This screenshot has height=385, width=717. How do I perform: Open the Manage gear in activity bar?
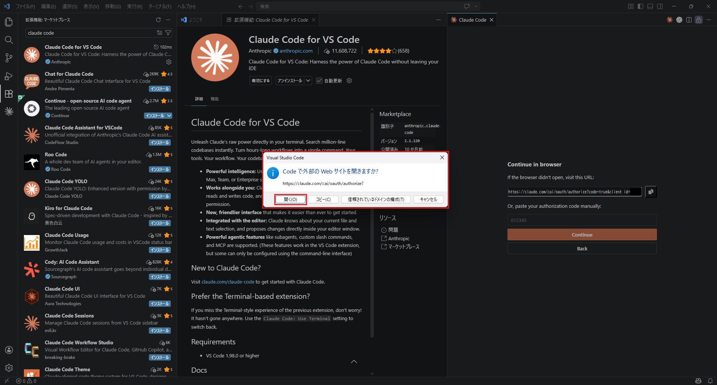tap(9, 368)
